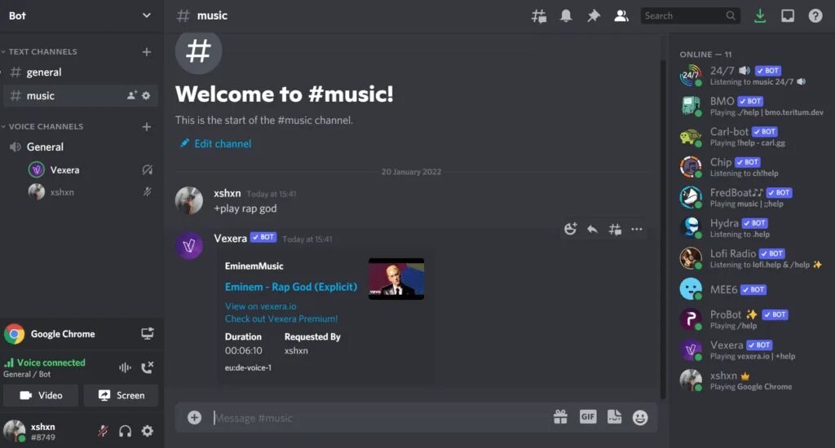835x448 pixels.
Task: Click Edit channel link
Action: pyautogui.click(x=215, y=143)
